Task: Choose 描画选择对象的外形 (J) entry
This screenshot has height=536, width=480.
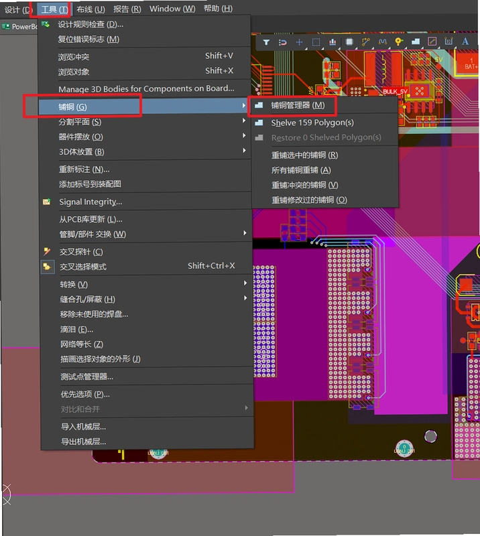Action: 146,359
